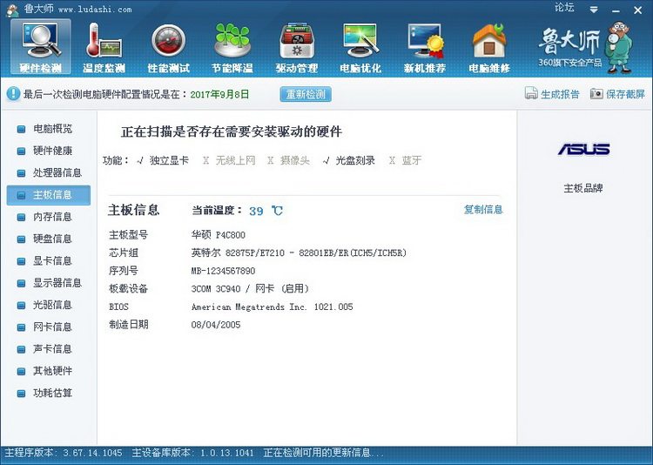Click 主程序版本 3.67.14.1045 in status bar

(x=64, y=453)
